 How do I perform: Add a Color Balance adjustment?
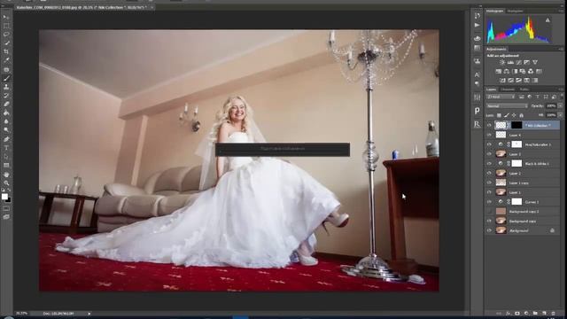(507, 71)
